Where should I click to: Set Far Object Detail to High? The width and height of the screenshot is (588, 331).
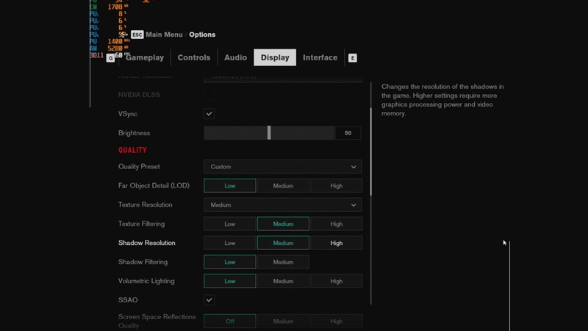(x=336, y=186)
